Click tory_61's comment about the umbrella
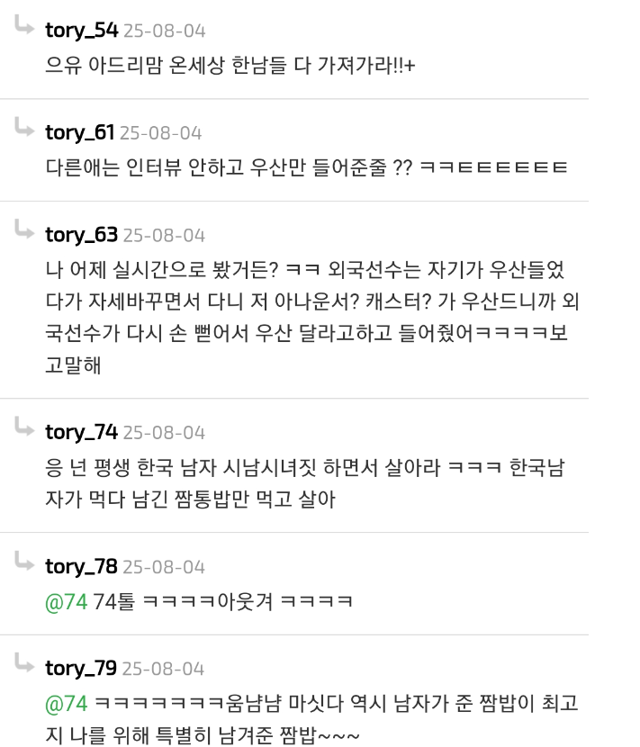 (x=306, y=167)
